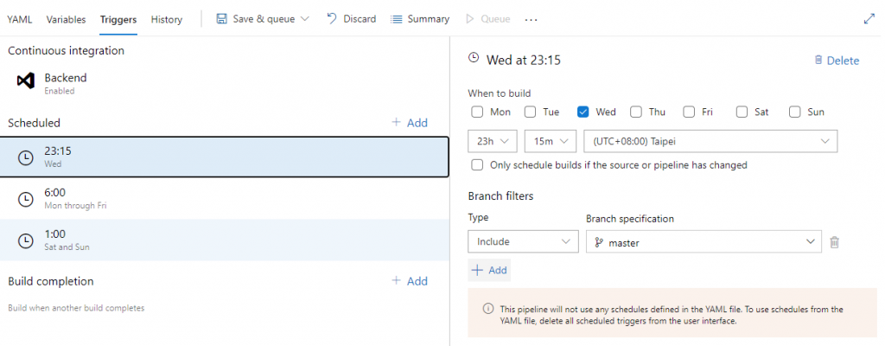Delete the Wed at 23:15 schedule
This screenshot has height=346, width=885.
(836, 61)
